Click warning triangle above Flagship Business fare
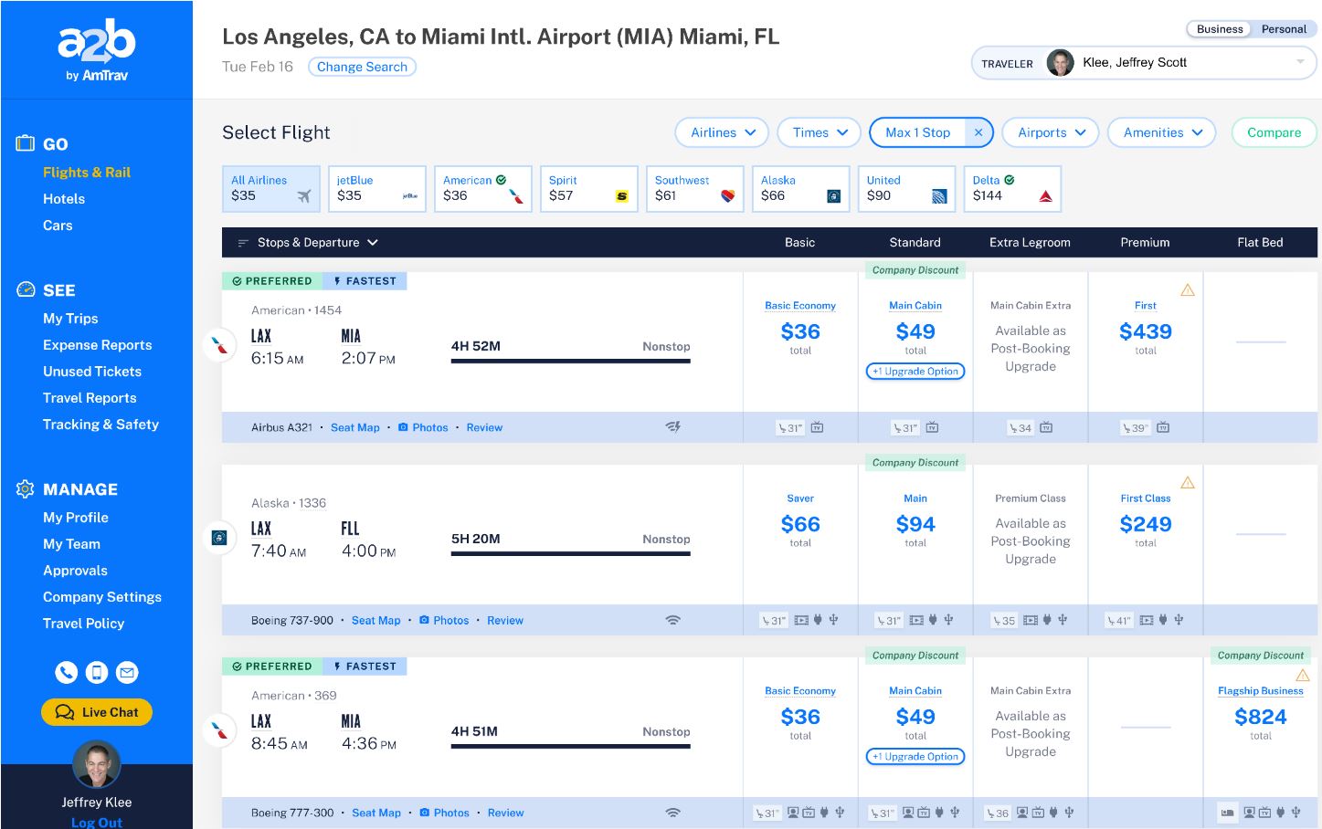 [x=1303, y=675]
